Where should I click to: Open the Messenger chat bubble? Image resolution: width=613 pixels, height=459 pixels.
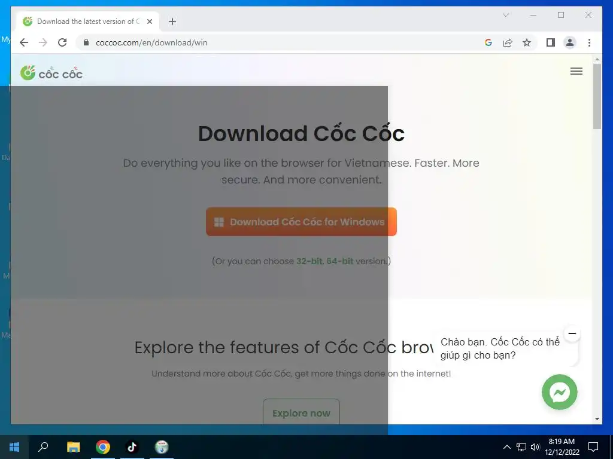[560, 392]
